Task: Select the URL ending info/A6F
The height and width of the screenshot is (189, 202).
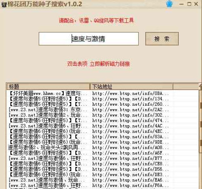Action: [130, 153]
